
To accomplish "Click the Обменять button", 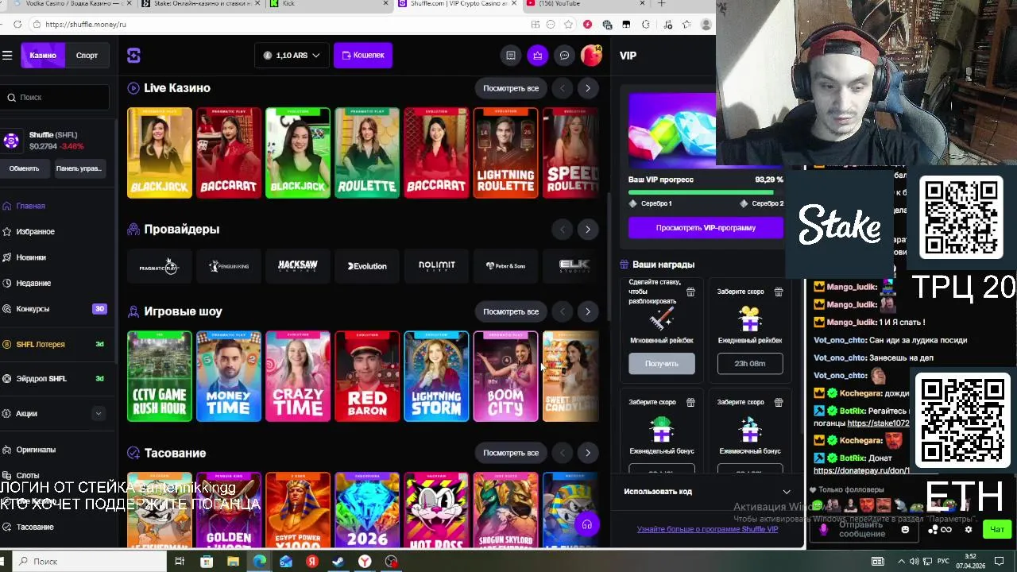I will click(24, 168).
